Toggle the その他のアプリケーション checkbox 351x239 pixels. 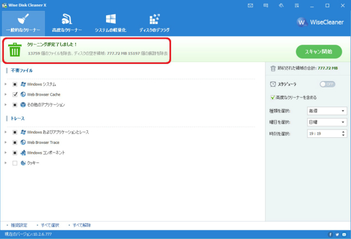coord(15,105)
